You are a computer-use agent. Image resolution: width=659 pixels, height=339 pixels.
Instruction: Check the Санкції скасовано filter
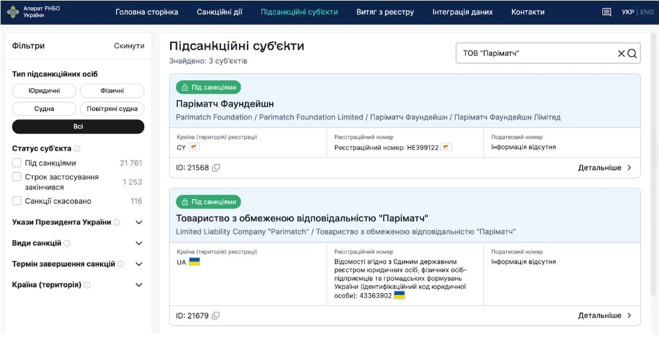pyautogui.click(x=16, y=201)
